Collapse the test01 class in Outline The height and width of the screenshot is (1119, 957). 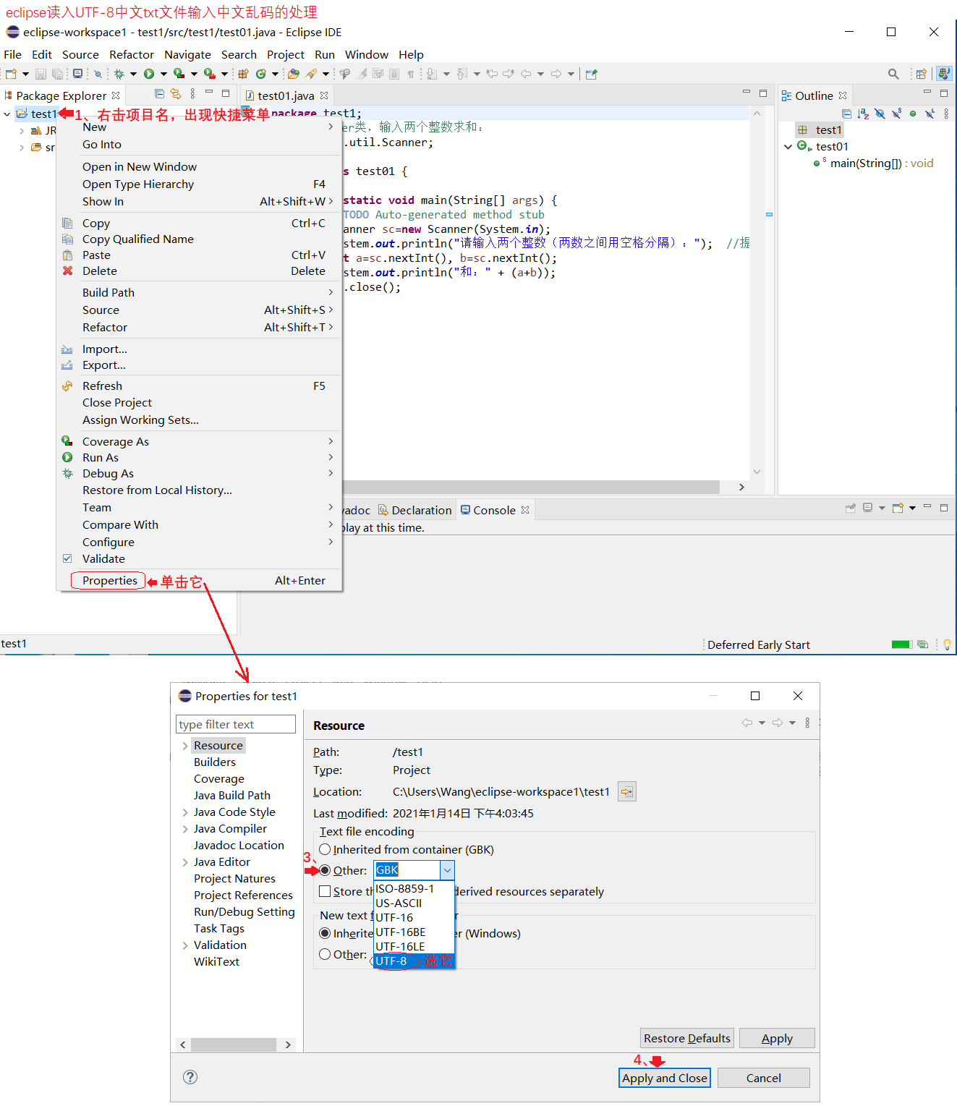tap(788, 146)
